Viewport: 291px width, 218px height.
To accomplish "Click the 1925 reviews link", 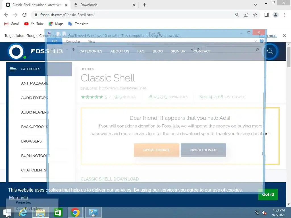I will (x=124, y=97).
